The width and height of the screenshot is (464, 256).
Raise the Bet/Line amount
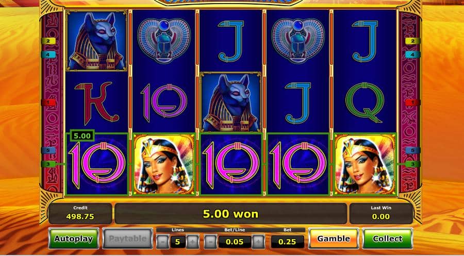click(258, 242)
